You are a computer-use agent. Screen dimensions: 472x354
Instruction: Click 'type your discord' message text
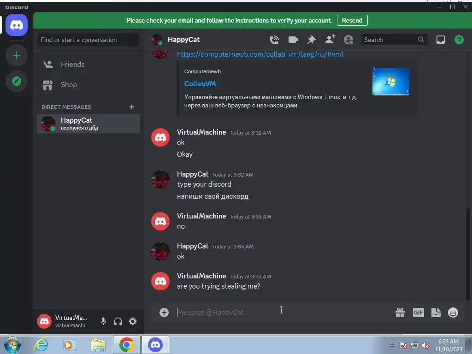point(204,184)
